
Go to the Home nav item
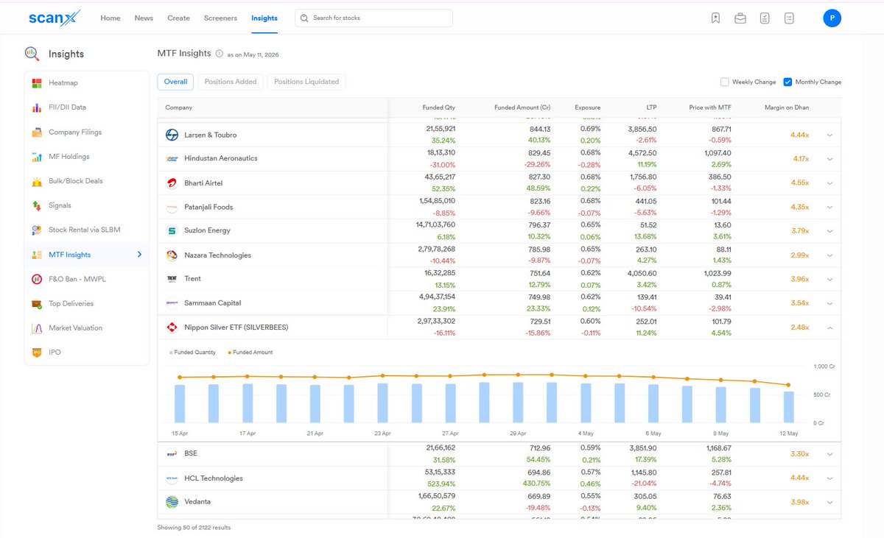pyautogui.click(x=110, y=18)
